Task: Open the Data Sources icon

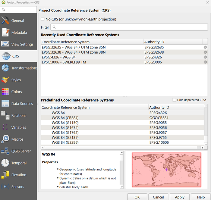Action: (5, 103)
